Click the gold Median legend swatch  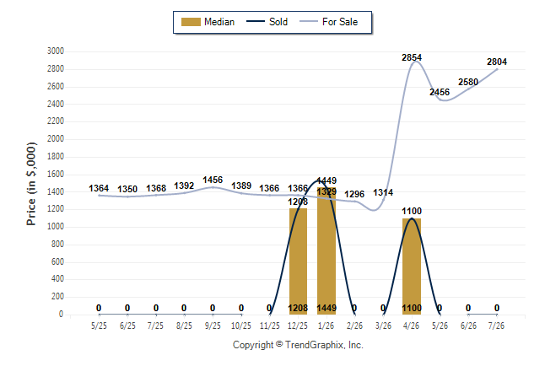(x=191, y=22)
